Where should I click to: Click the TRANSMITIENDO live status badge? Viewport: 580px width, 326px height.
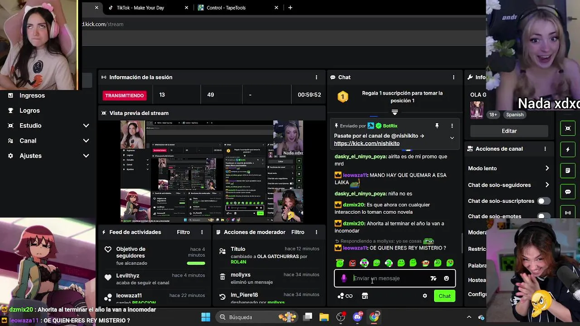[124, 96]
